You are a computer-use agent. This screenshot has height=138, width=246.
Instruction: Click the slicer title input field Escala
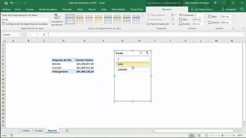point(25,20)
